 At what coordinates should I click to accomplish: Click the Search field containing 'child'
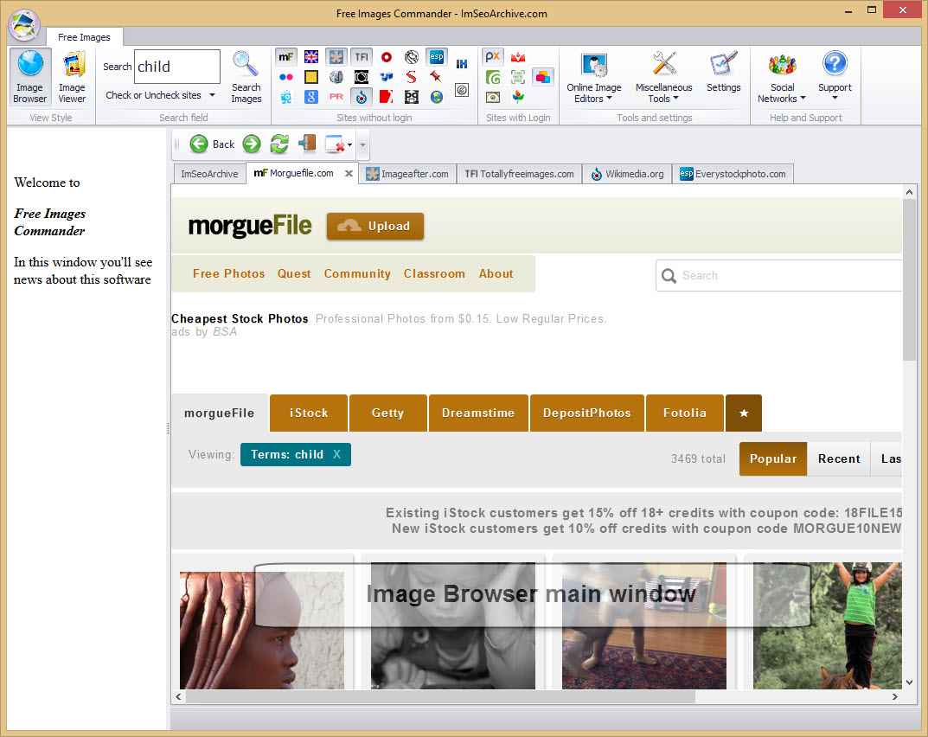point(177,67)
